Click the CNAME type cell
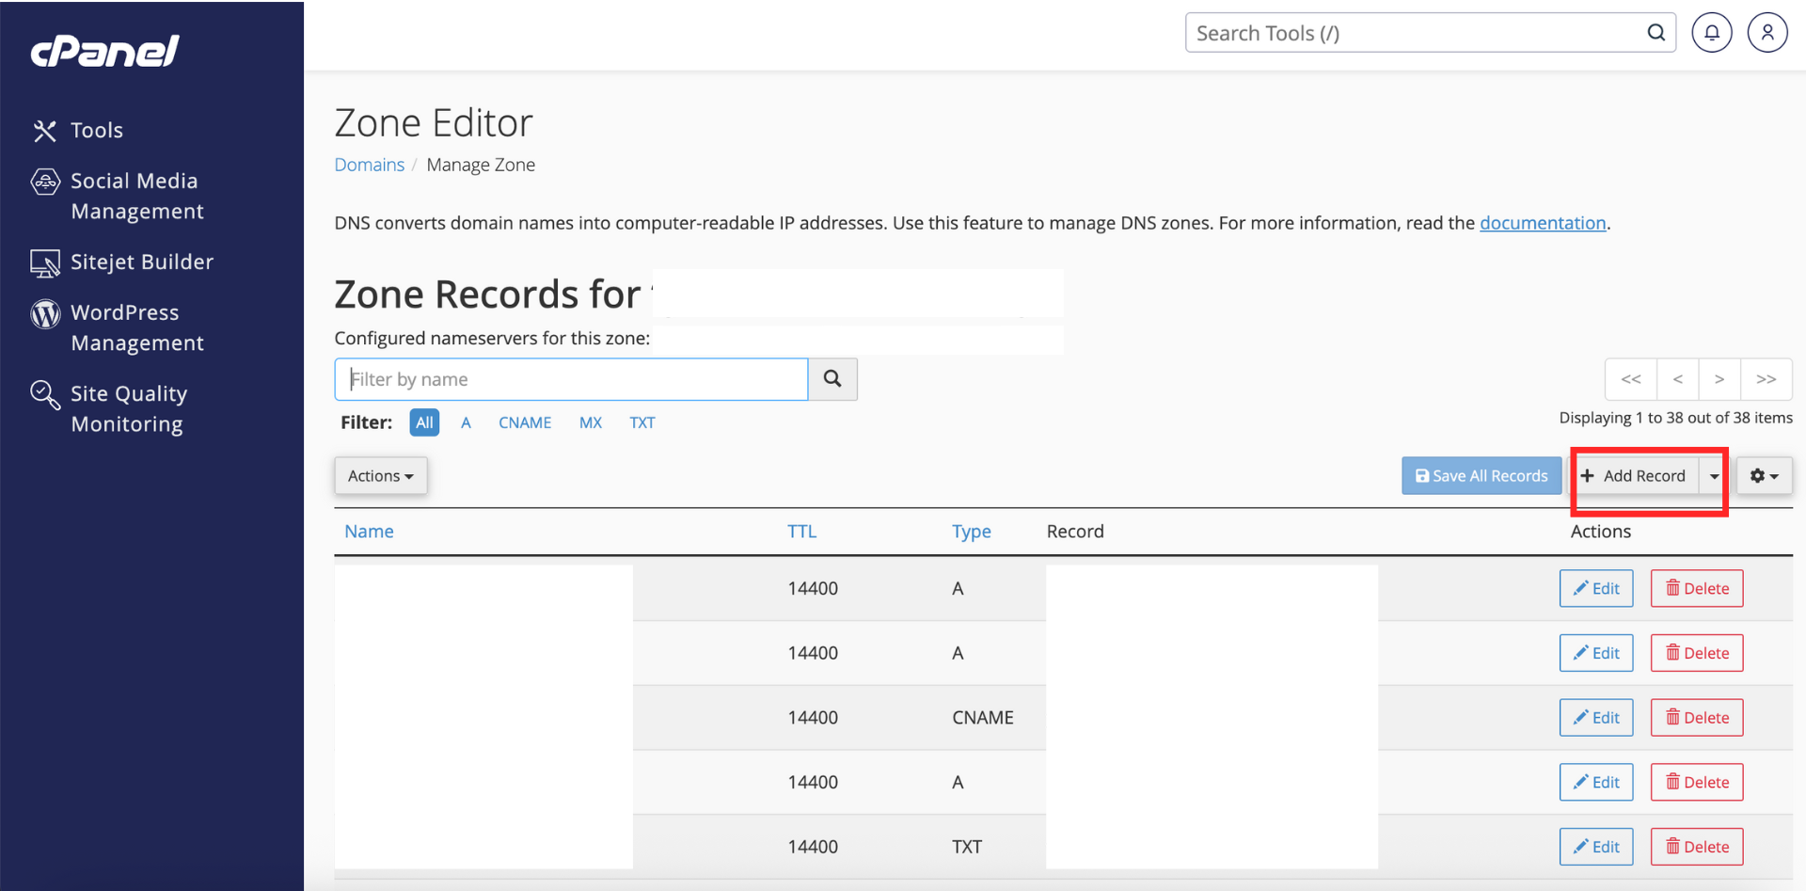This screenshot has width=1806, height=891. (983, 718)
